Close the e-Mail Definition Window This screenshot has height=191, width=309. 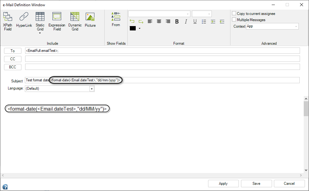pos(302,5)
